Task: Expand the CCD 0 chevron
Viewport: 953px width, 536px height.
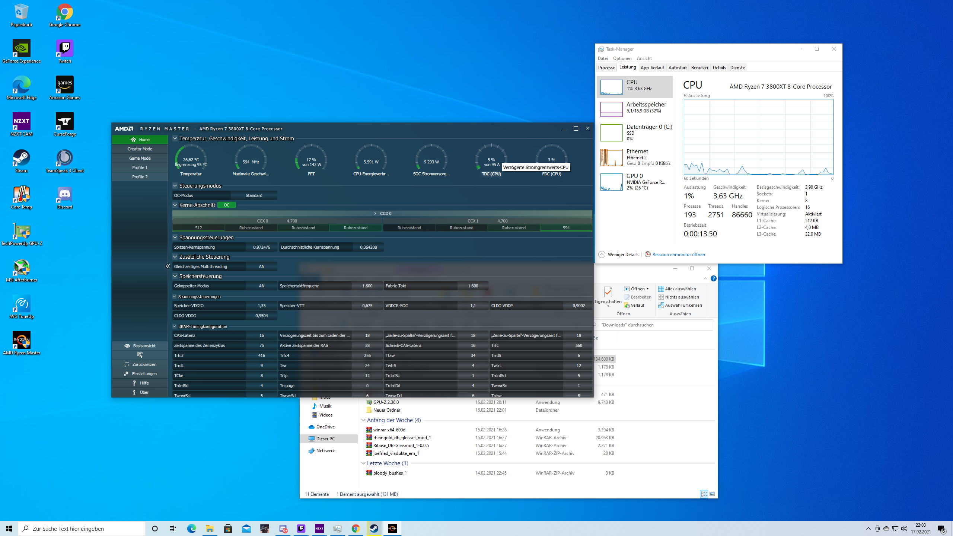Action: (x=375, y=214)
